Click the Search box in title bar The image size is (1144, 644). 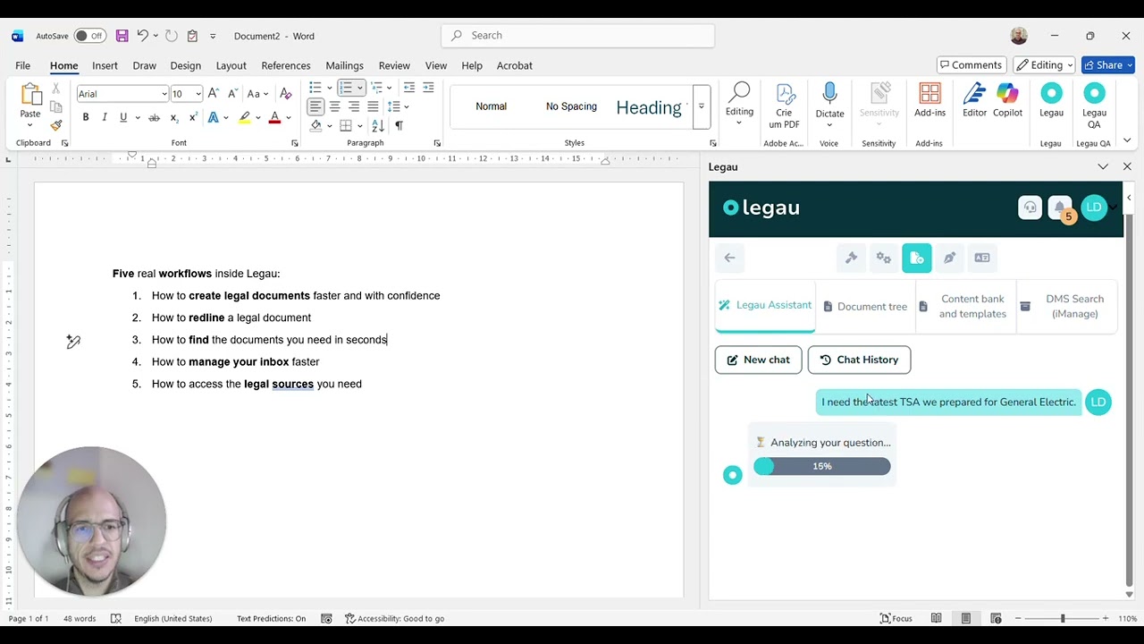577,36
